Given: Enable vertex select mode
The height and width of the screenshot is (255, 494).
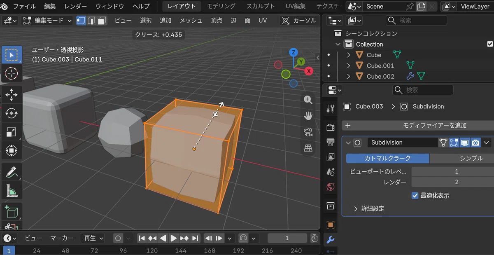Looking at the screenshot, I should point(81,20).
